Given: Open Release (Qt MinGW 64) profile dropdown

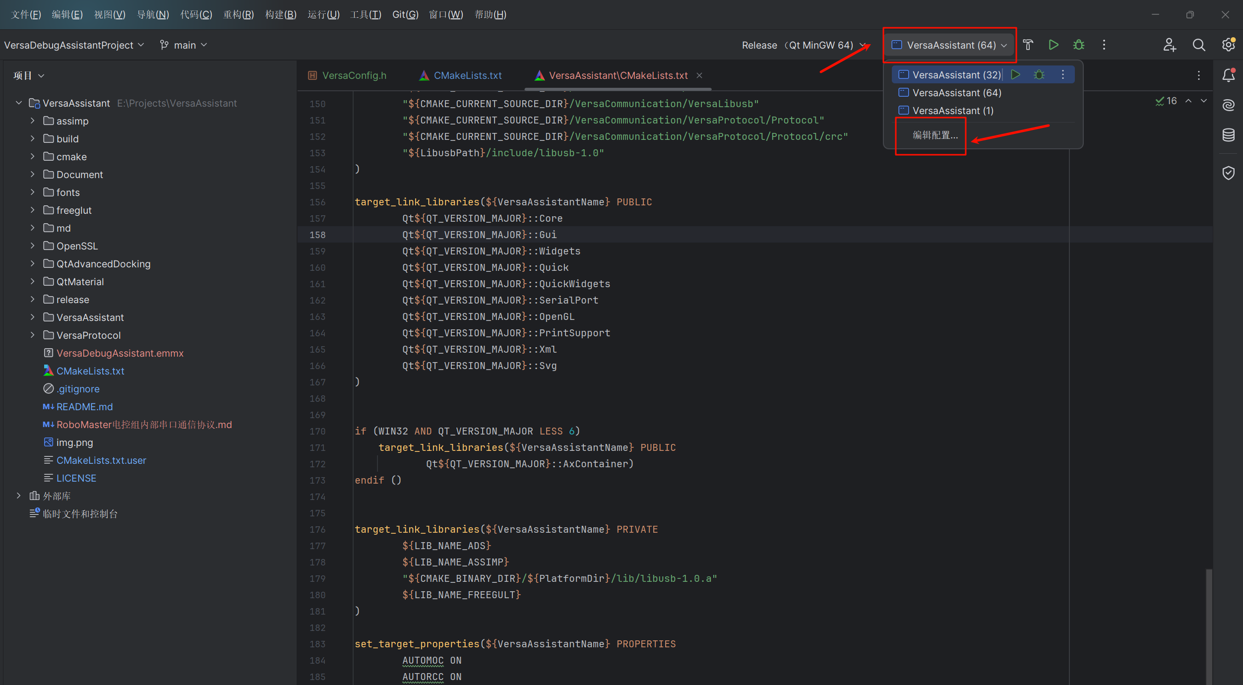Looking at the screenshot, I should tap(804, 45).
